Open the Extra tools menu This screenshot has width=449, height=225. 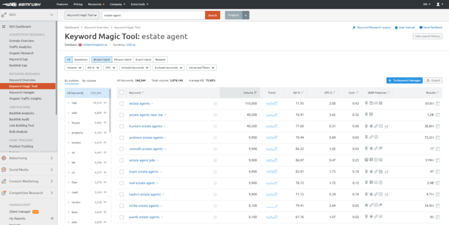click(x=139, y=4)
